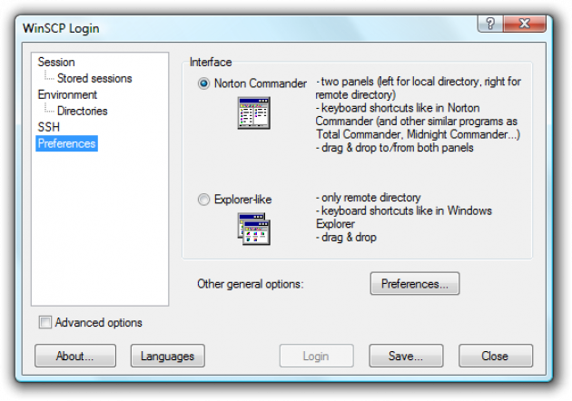Screen dimensions: 572x401
Task: Click the 'Other general options:' label
Action: click(251, 284)
